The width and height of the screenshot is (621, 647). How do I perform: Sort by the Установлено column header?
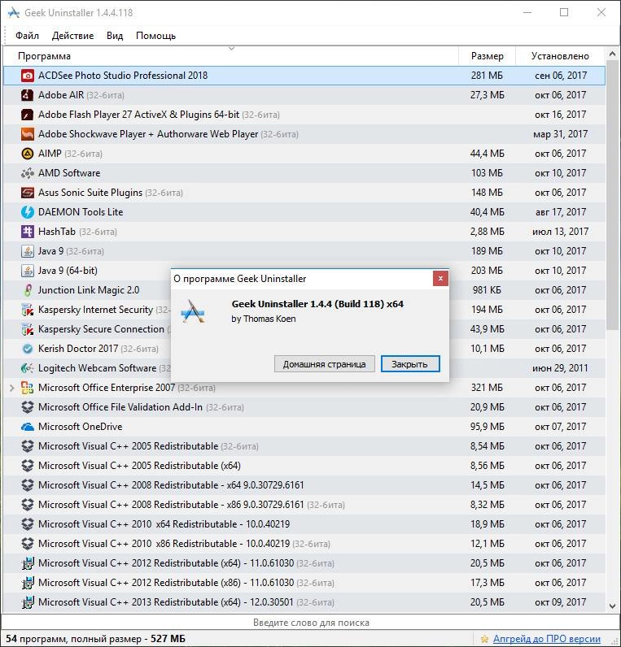click(x=560, y=56)
